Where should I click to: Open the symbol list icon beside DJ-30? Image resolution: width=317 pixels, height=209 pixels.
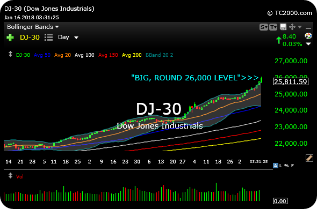tap(48, 38)
